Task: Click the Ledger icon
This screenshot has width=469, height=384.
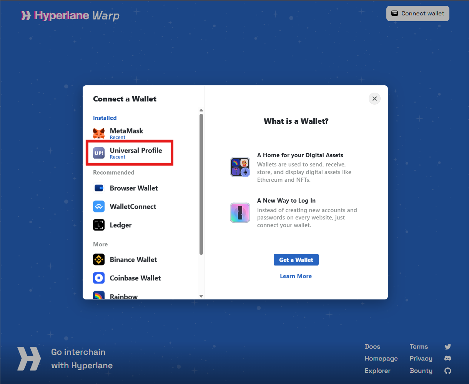Action: 99,225
